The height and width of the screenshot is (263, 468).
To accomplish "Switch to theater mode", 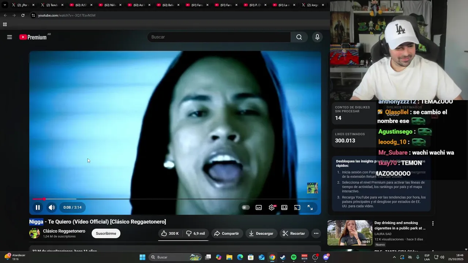I will coord(284,207).
